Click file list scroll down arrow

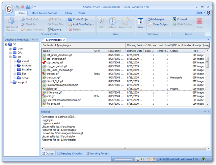click(207, 105)
